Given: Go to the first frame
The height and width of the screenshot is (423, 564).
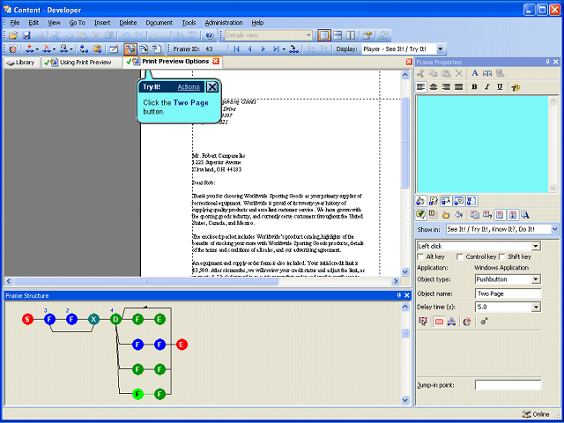Looking at the screenshot, I should coord(236,49).
